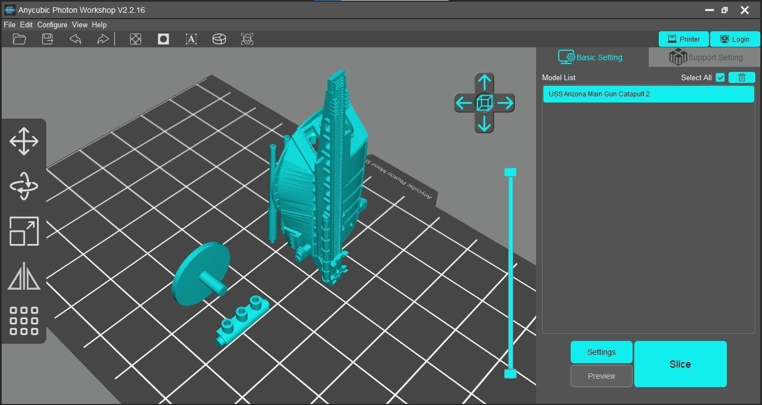762x405 pixels.
Task: Select the hollow model tool icon
Action: 136,39
